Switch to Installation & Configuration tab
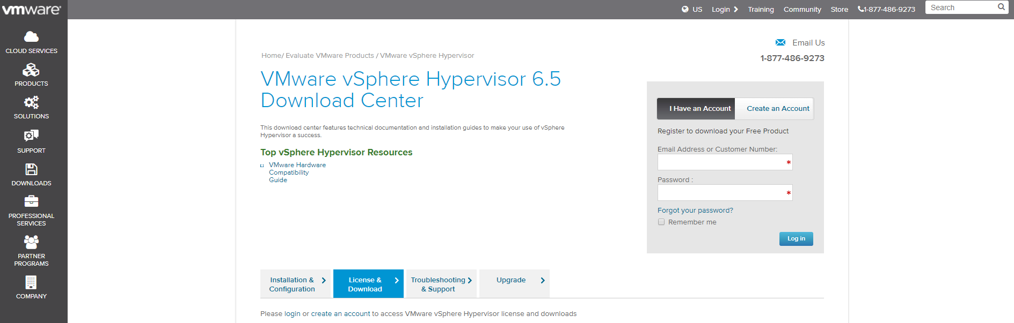The image size is (1014, 323). (x=296, y=283)
